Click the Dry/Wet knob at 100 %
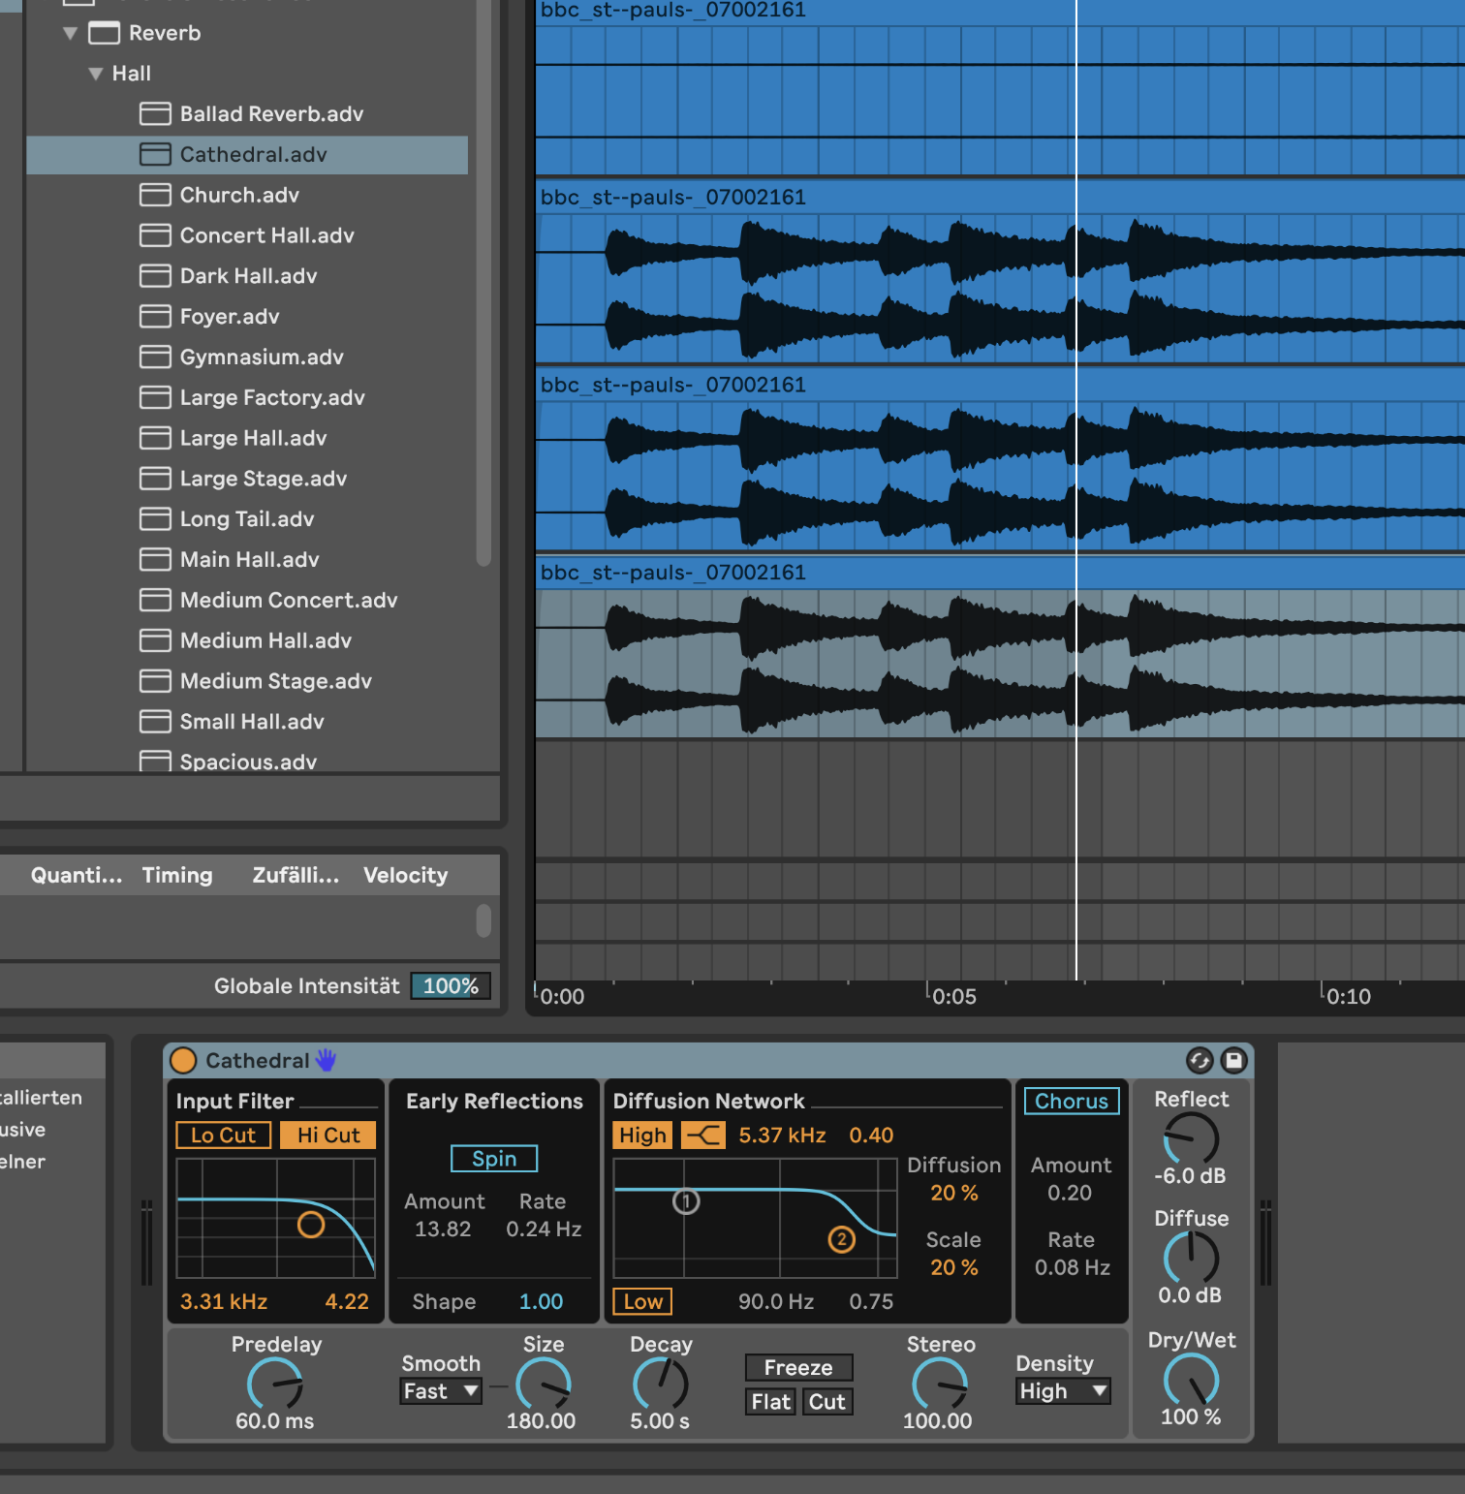1465x1494 pixels. click(x=1191, y=1380)
